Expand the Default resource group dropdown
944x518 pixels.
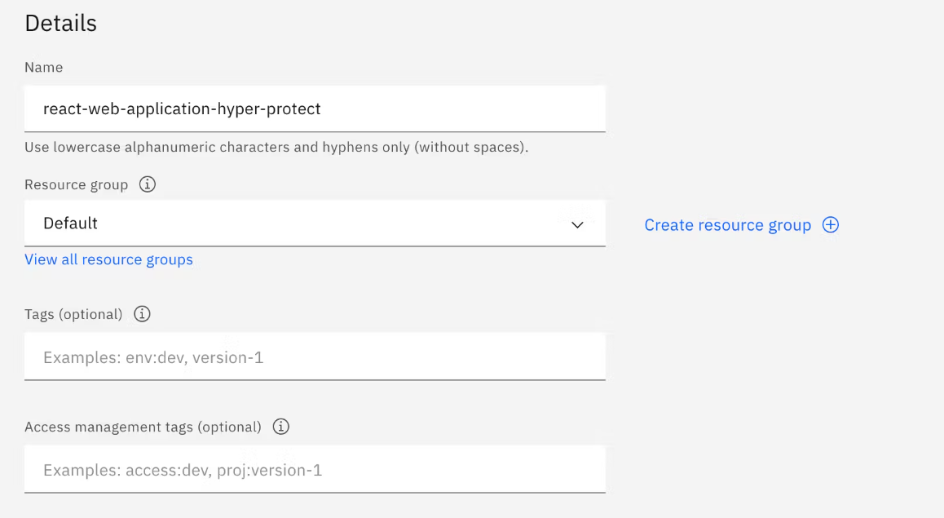click(x=315, y=224)
